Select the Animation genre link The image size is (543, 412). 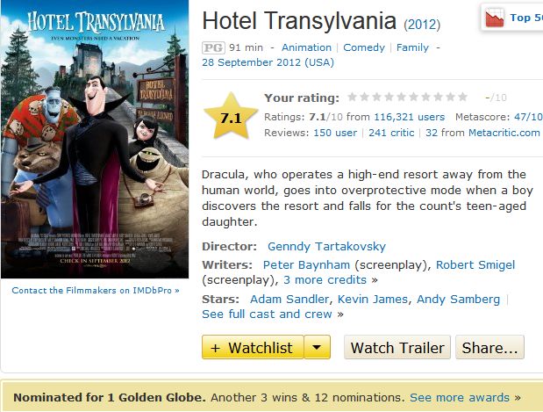pyautogui.click(x=306, y=47)
